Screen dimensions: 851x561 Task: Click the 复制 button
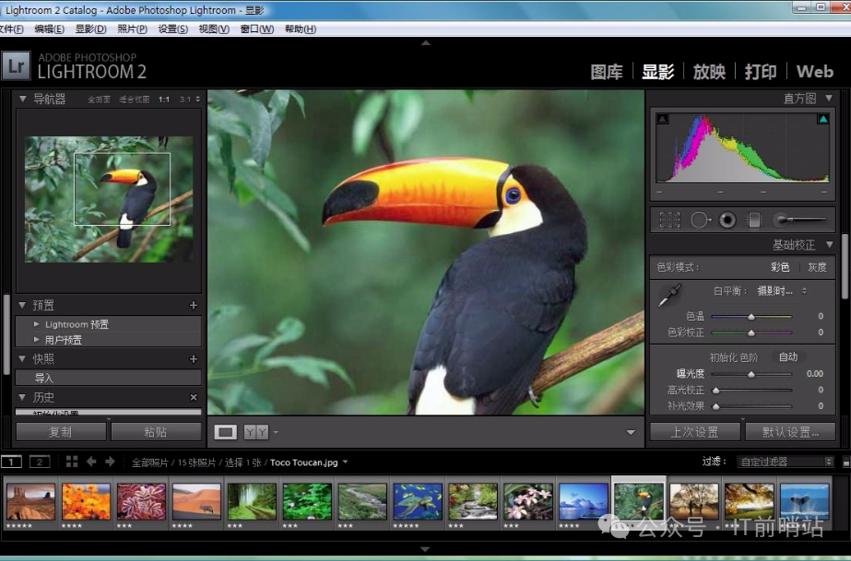60,431
